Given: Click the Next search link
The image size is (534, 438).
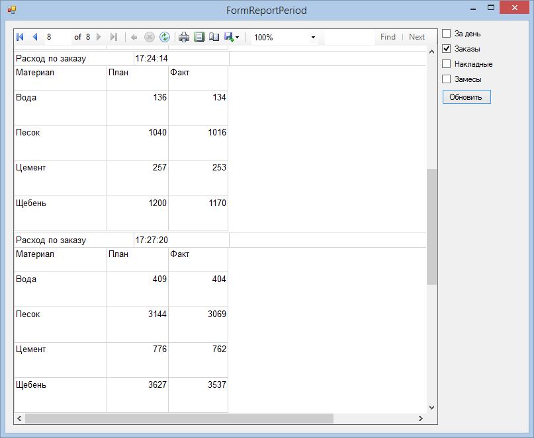Looking at the screenshot, I should coord(417,37).
